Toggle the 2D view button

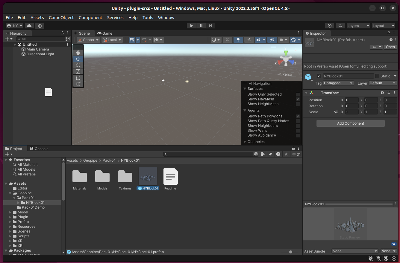[228, 40]
